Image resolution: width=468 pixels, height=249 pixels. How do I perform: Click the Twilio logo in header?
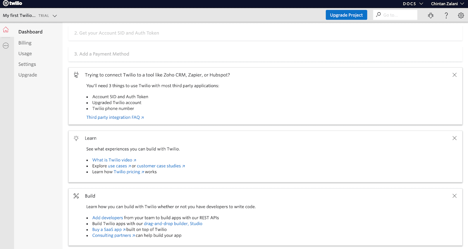pos(13,4)
